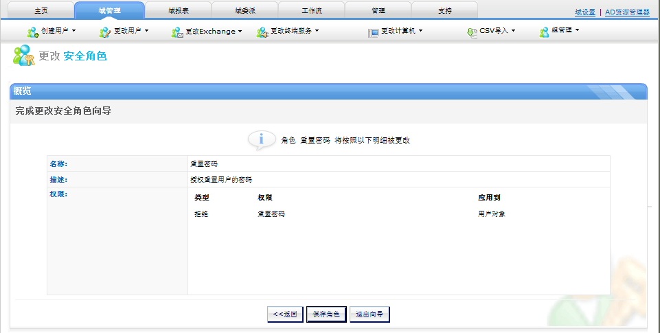Screen dimensions: 660x333
Task: Go to the 工作流 tab
Action: tap(310, 11)
